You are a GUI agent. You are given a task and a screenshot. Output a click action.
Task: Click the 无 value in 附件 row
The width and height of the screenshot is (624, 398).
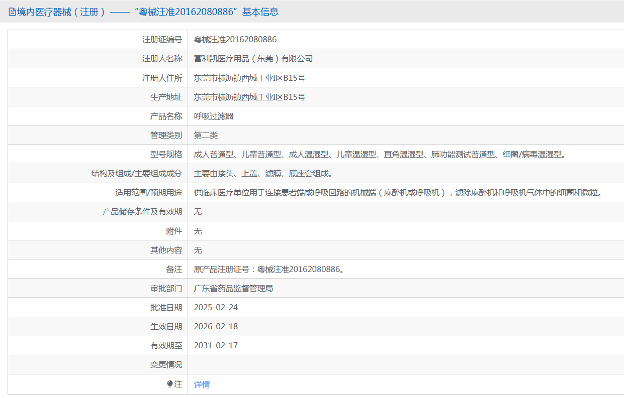tap(198, 231)
